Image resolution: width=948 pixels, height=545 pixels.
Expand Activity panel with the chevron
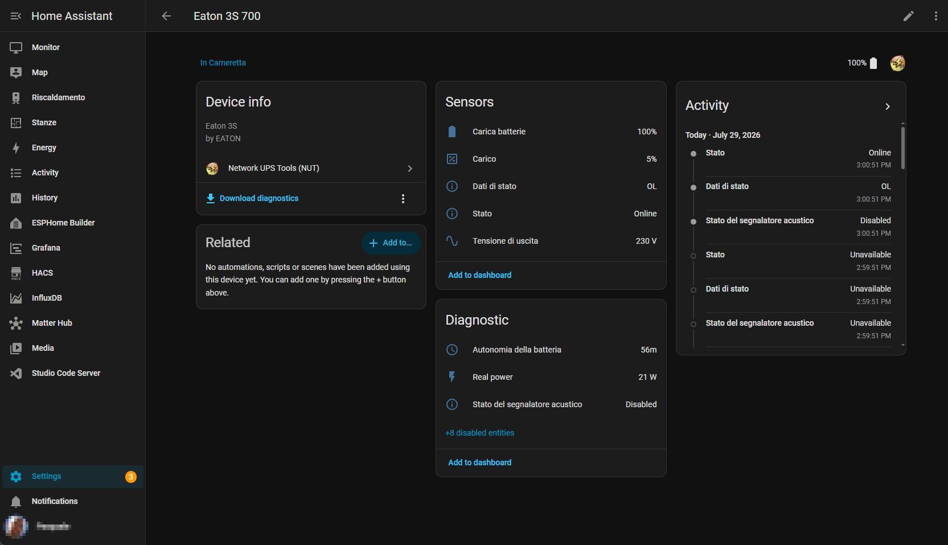pos(888,106)
